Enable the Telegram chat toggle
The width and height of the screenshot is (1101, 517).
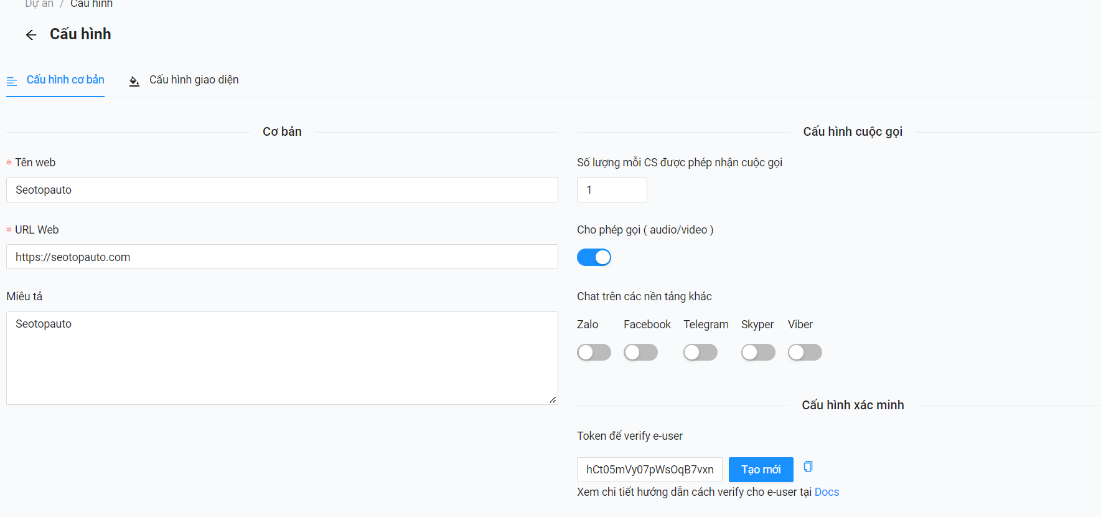[700, 353]
